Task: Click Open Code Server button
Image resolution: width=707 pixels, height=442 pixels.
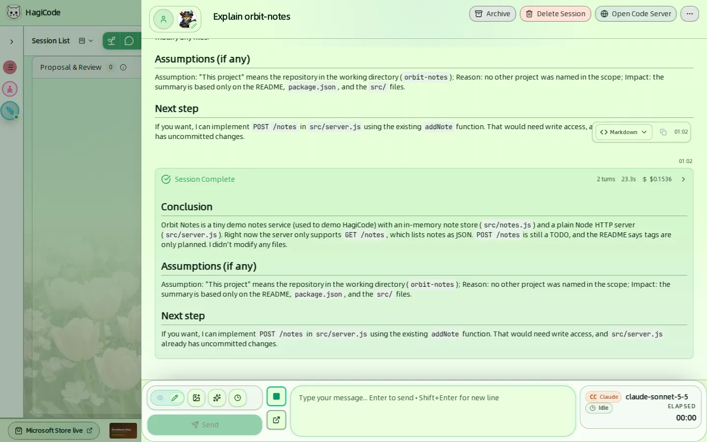Action: click(636, 14)
